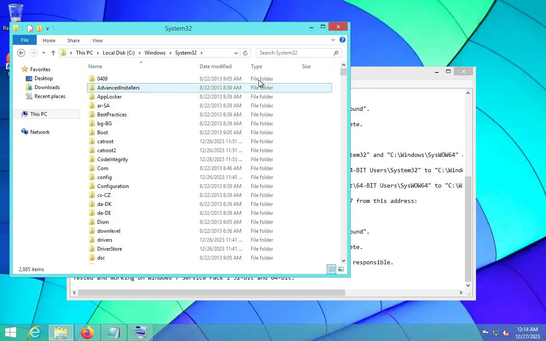Open the Windows Start button
This screenshot has height=341, width=546.
10,332
